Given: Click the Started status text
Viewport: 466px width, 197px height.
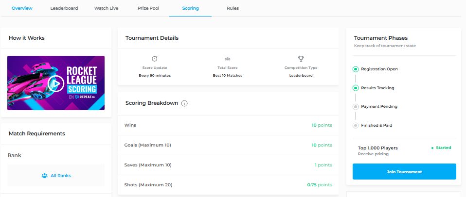Looking at the screenshot, I should pos(444,148).
